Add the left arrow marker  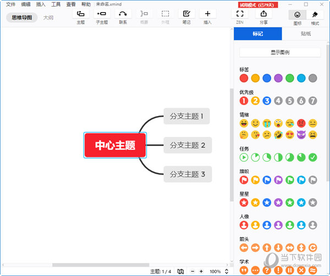tap(244, 248)
